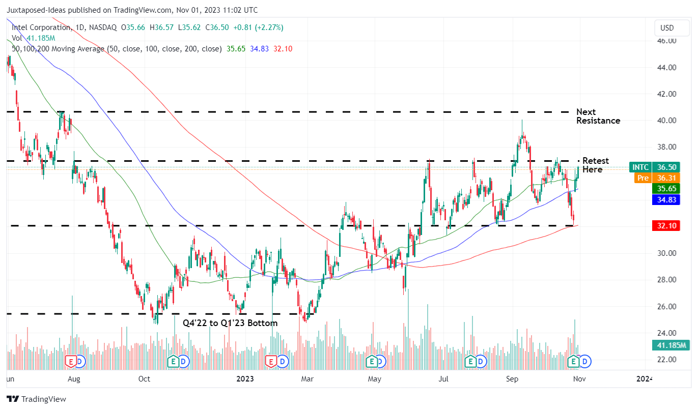Screen dimensions: 698x410
Task: Select the red 32.10 axis price tag
Action: 666,226
